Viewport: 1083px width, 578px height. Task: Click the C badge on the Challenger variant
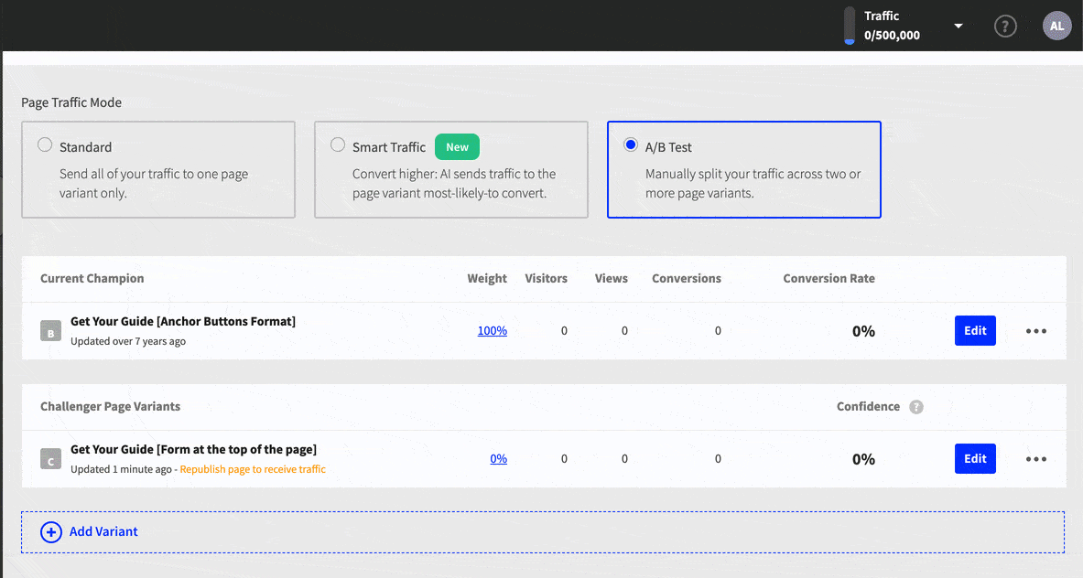coord(50,459)
